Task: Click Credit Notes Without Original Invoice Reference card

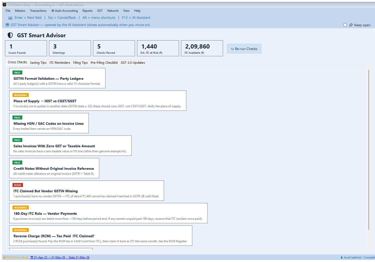Action: coord(54,168)
